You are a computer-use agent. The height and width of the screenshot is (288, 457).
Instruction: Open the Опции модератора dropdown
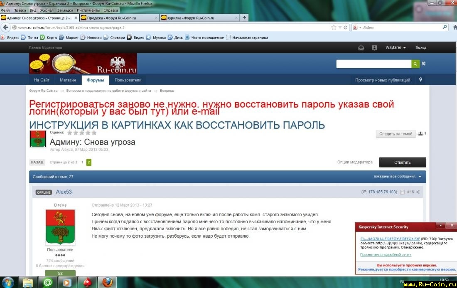(x=355, y=162)
